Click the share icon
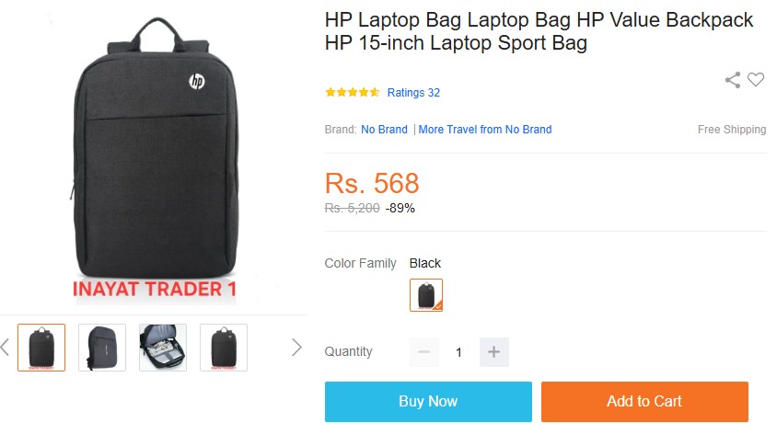The image size is (777, 423). (x=733, y=80)
